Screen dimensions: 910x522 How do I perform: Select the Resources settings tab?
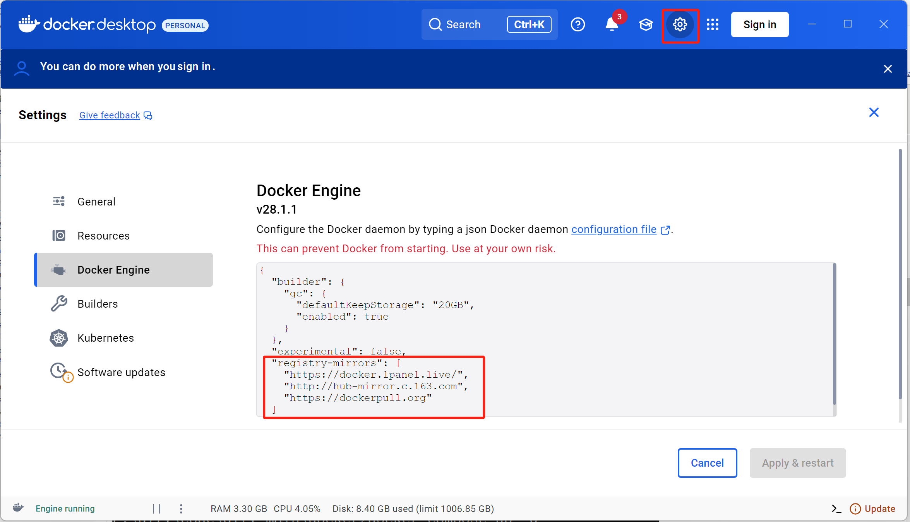pyautogui.click(x=103, y=236)
